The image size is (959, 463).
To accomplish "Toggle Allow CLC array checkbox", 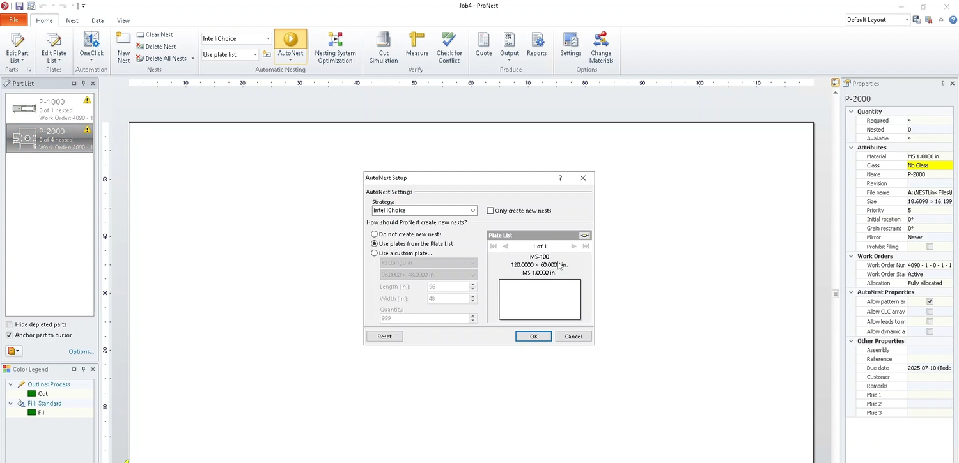I will click(x=930, y=312).
